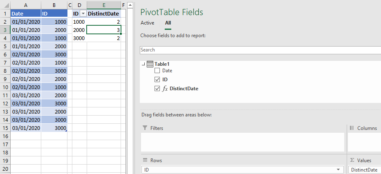The height and width of the screenshot is (174, 381).
Task: Click the vertical scrollbar up arrow
Action: pyautogui.click(x=130, y=5)
